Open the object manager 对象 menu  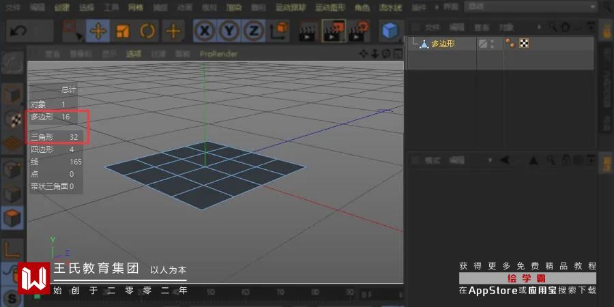[x=506, y=27]
